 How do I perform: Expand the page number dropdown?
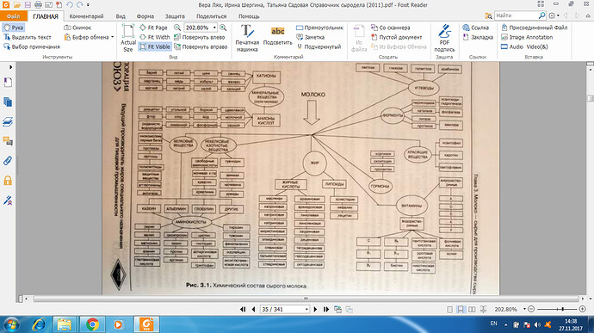tap(306, 310)
